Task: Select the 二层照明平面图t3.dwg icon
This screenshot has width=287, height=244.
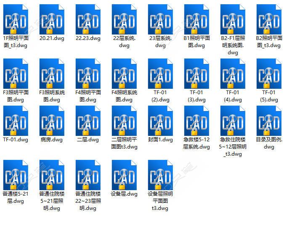Action: (124, 121)
